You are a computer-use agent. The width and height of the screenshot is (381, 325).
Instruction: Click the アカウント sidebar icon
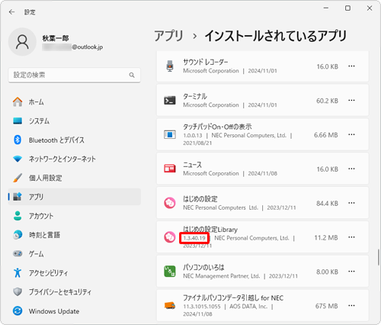click(18, 216)
